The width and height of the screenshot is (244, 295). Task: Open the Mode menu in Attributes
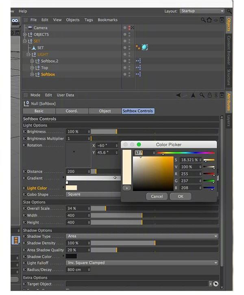point(35,95)
